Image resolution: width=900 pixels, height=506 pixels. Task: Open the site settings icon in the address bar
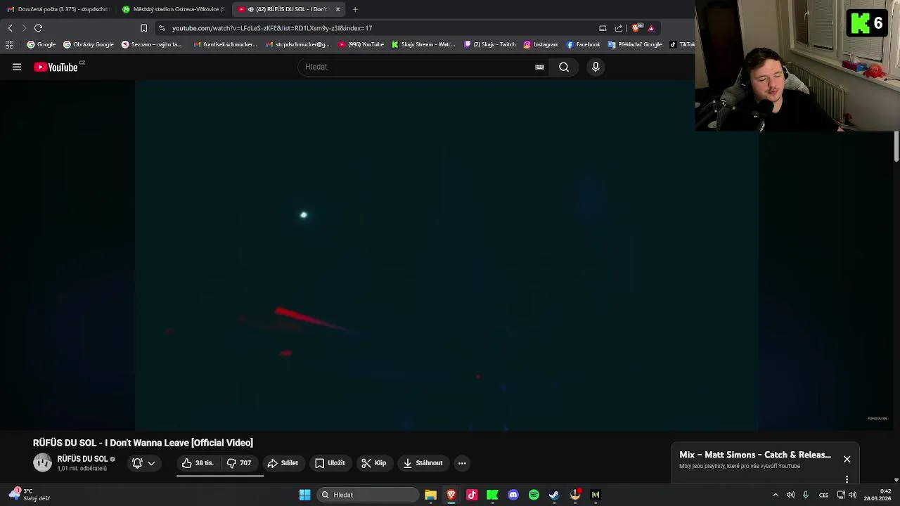162,28
